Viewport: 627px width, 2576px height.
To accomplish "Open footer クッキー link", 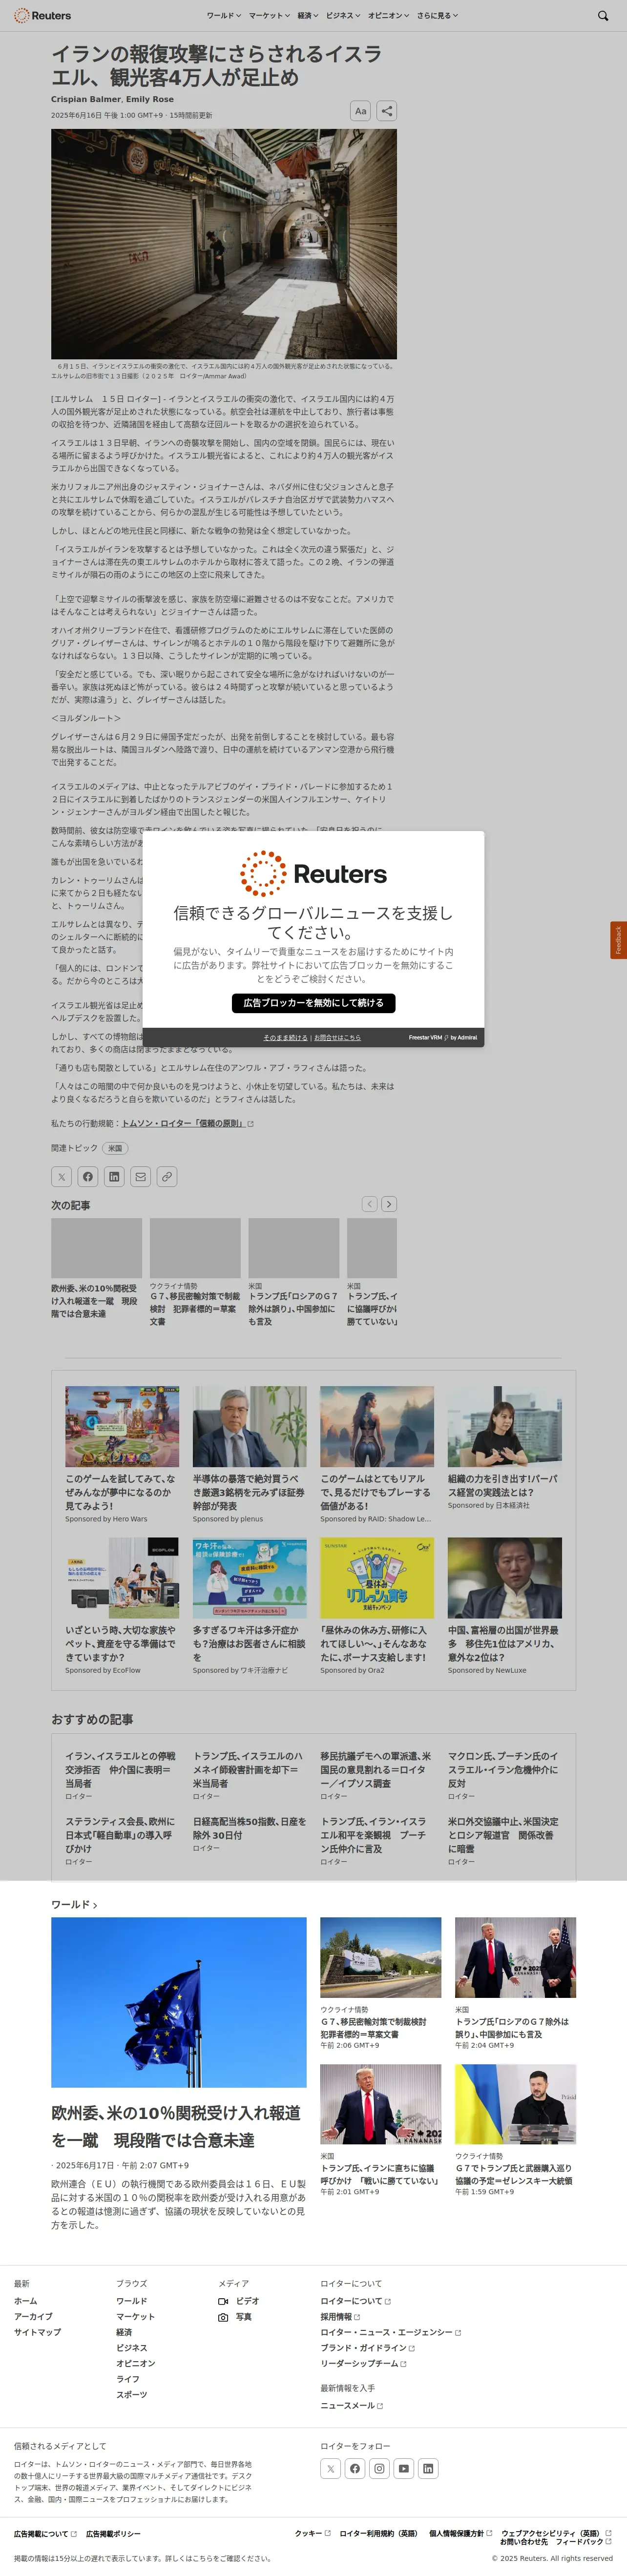I will [x=313, y=2533].
